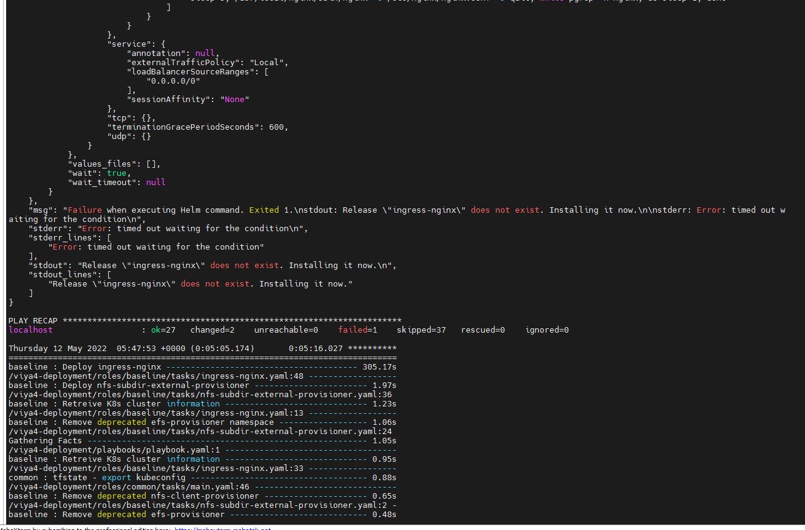Select the PLAY RECAP header text

(x=33, y=320)
